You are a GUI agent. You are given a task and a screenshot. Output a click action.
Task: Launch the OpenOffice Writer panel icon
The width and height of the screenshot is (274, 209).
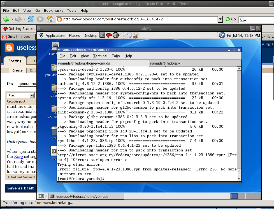(x=123, y=35)
